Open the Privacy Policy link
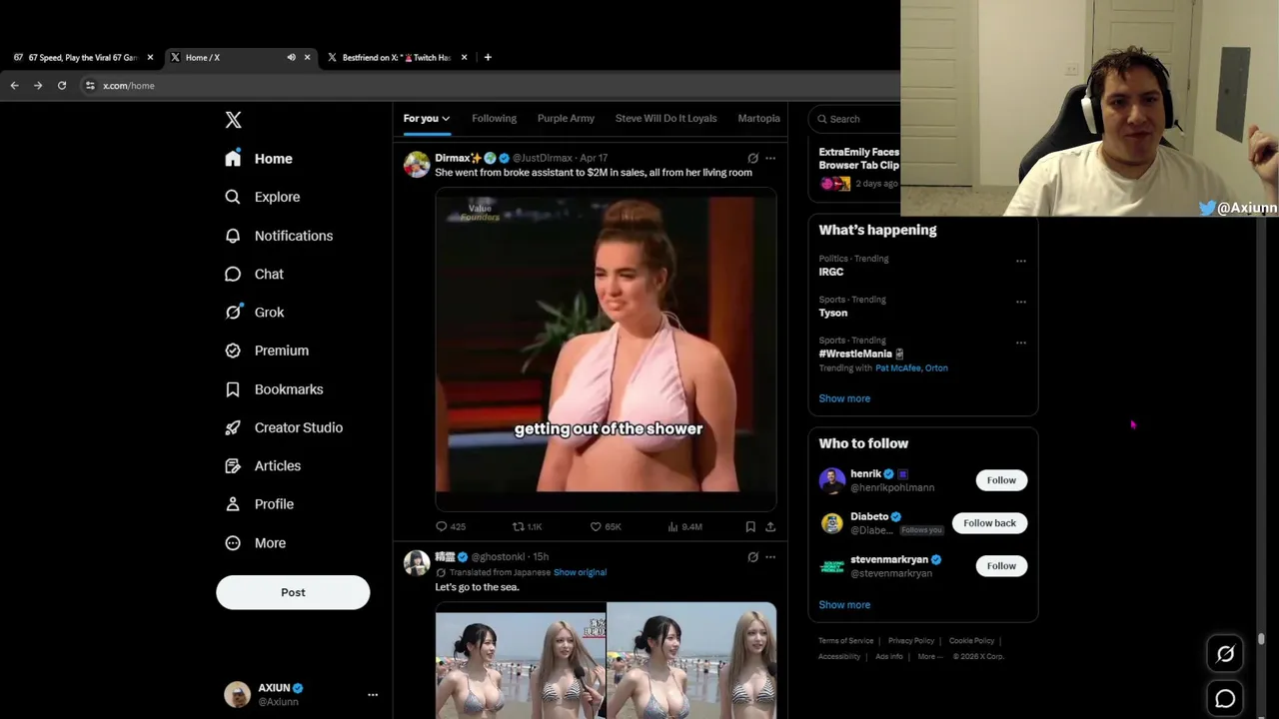The width and height of the screenshot is (1279, 719). click(911, 641)
